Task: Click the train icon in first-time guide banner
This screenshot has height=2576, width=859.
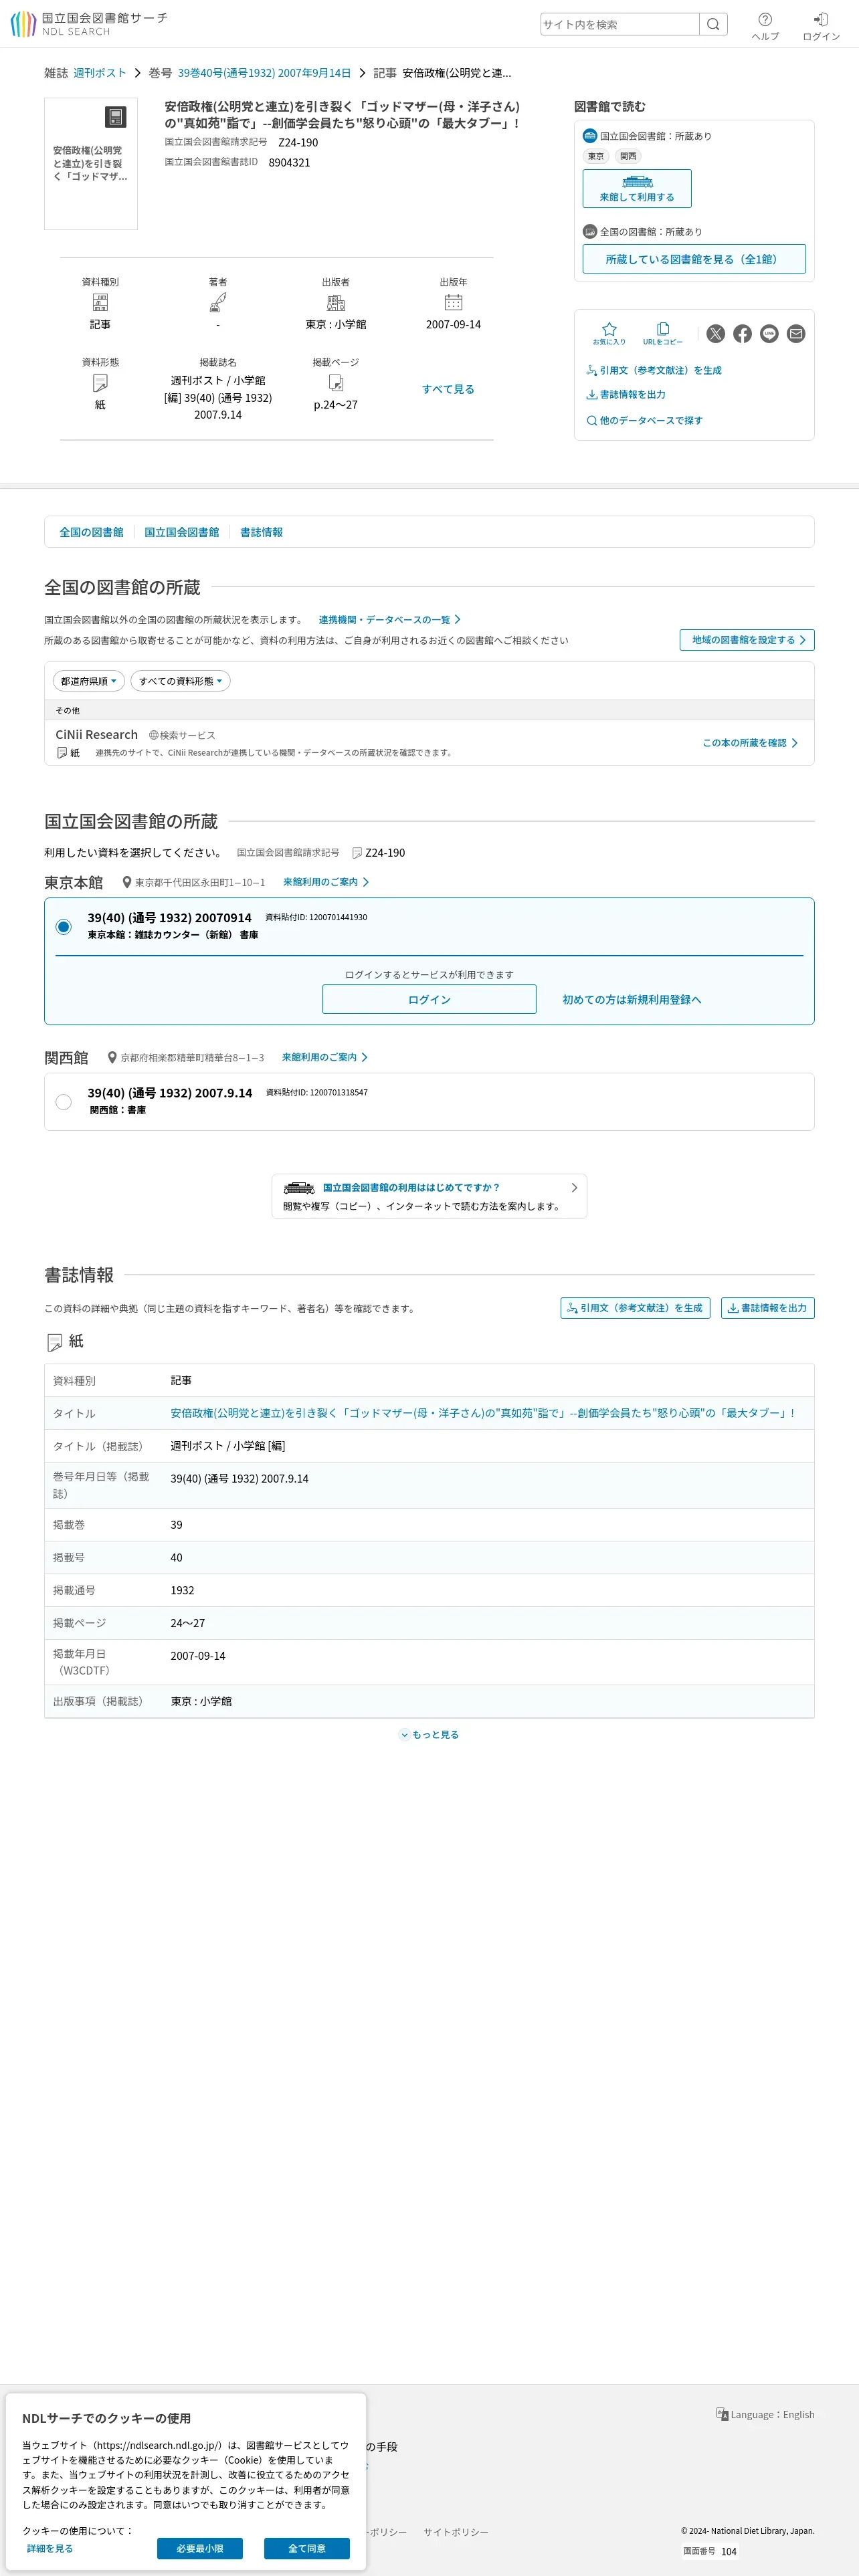Action: click(x=299, y=1188)
